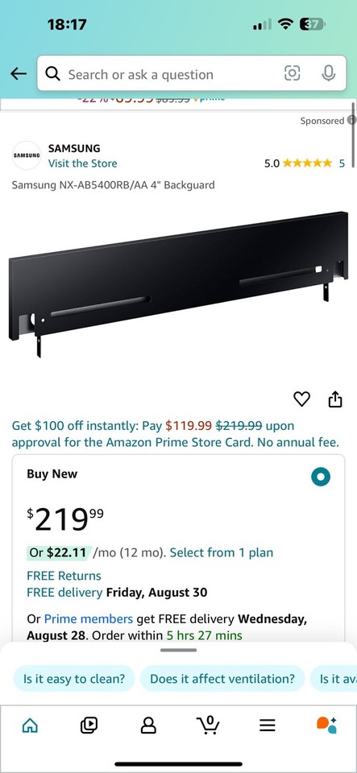Tap the Prime members link

click(89, 618)
